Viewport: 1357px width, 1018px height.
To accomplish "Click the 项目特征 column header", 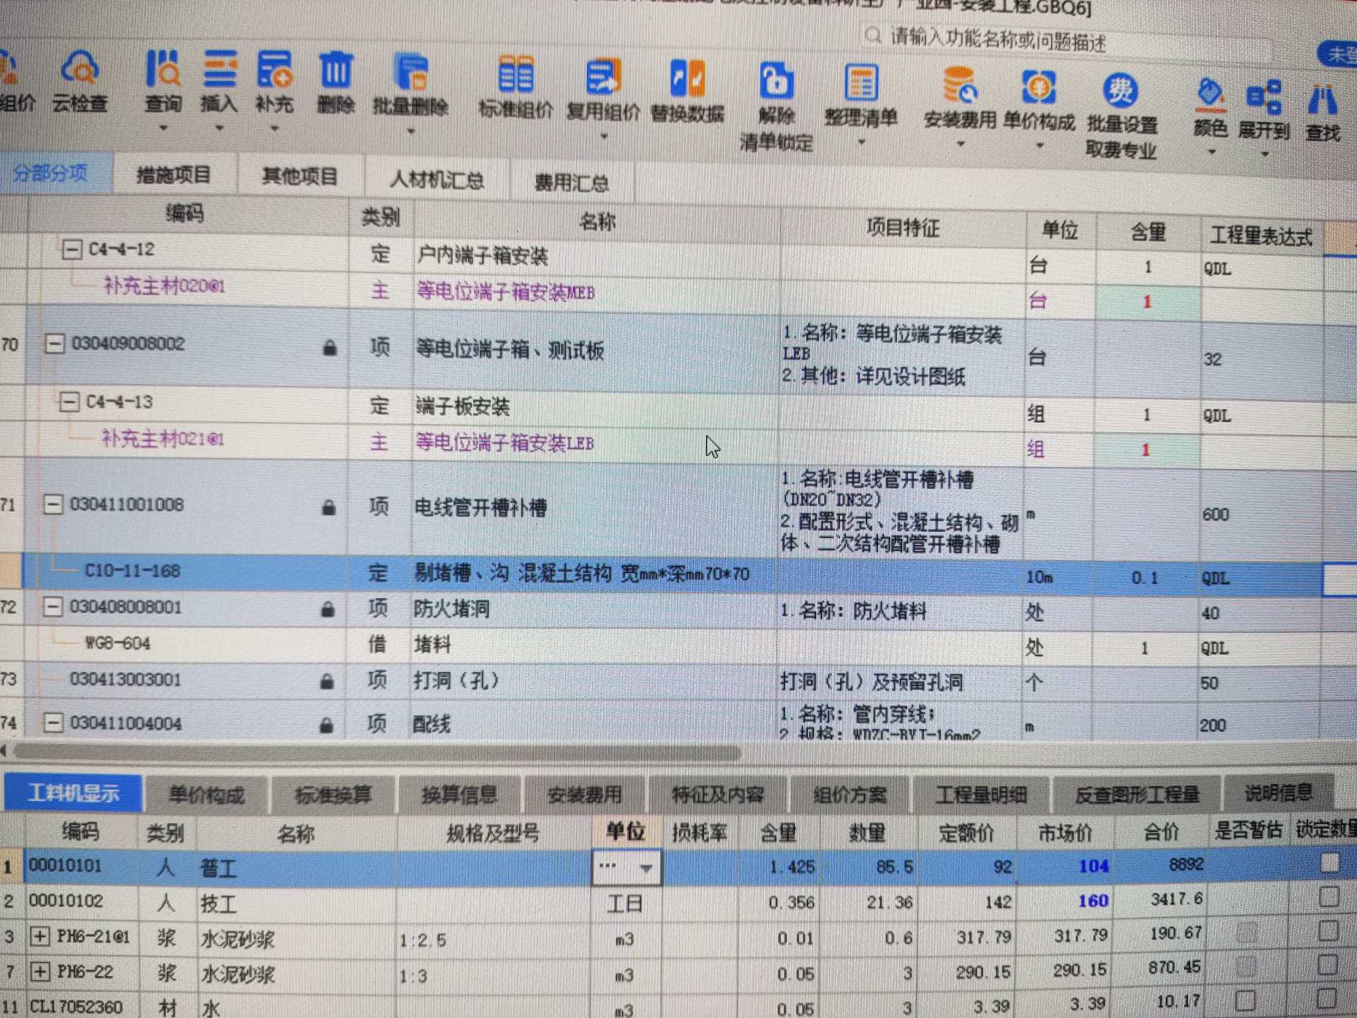I will pyautogui.click(x=902, y=227).
